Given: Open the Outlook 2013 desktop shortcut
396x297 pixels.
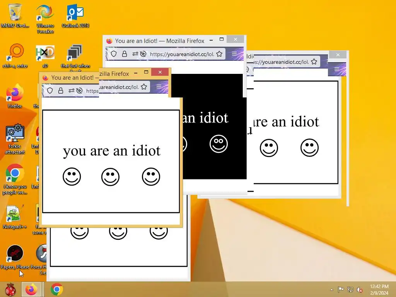Looking at the screenshot, I should coord(75,15).
